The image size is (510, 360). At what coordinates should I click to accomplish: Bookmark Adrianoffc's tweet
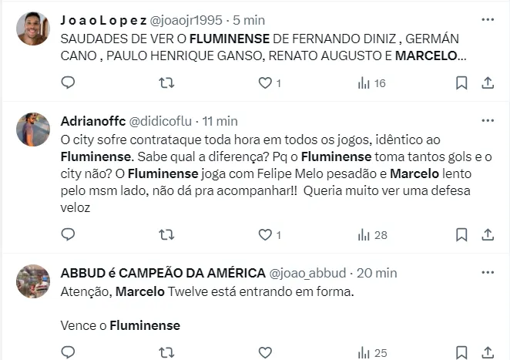(461, 234)
